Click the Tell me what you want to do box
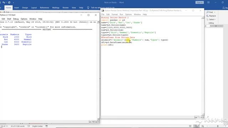This screenshot has width=228, height=128. click(103, 8)
